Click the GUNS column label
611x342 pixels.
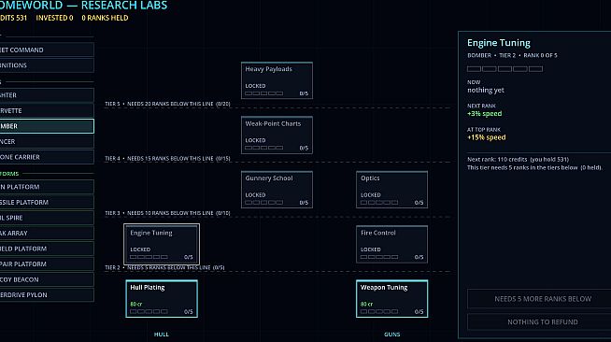tap(392, 335)
